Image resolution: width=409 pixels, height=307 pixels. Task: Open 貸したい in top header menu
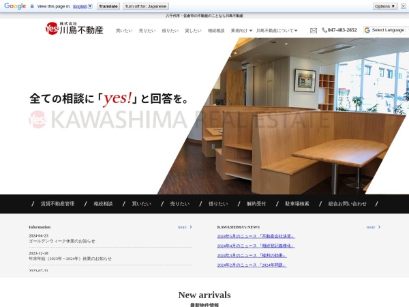point(194,31)
